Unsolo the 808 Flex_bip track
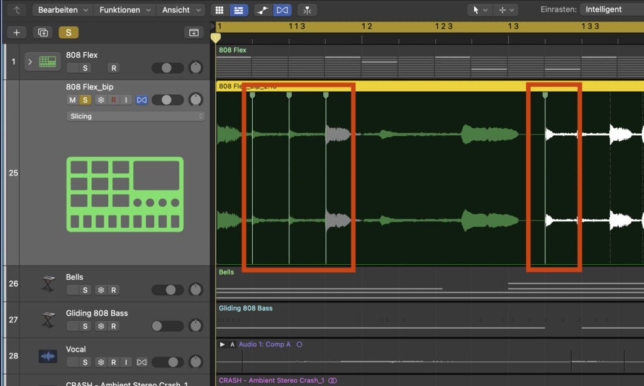The height and width of the screenshot is (386, 644). click(85, 100)
